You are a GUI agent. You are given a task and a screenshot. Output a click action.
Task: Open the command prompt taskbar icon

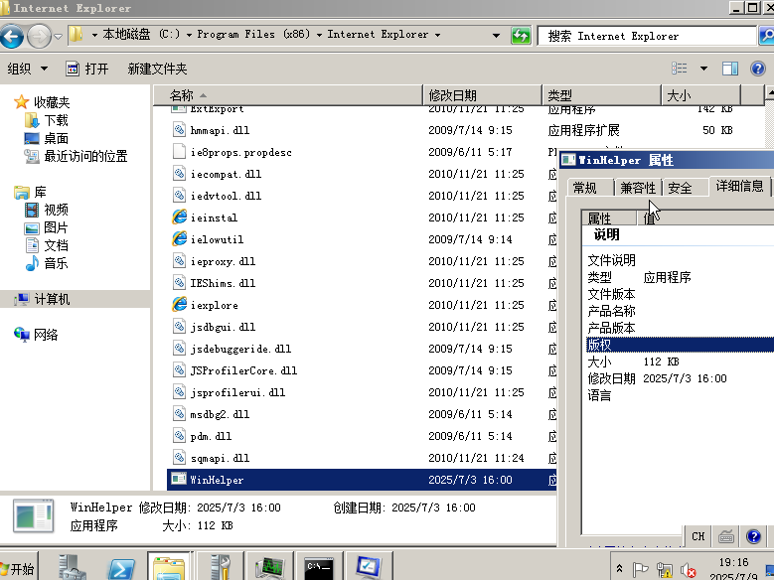(319, 568)
